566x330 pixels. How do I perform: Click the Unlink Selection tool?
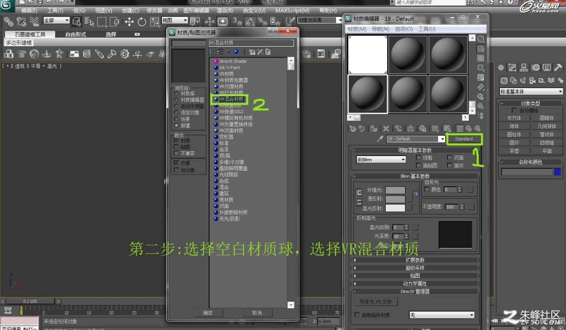click(21, 22)
